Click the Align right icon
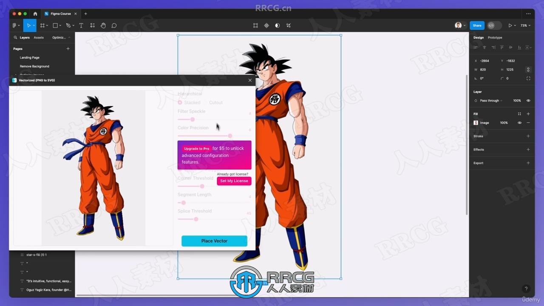This screenshot has height=306, width=544. (x=493, y=47)
